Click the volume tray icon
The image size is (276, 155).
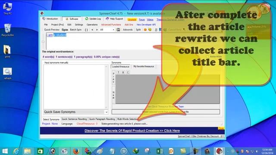257,151
